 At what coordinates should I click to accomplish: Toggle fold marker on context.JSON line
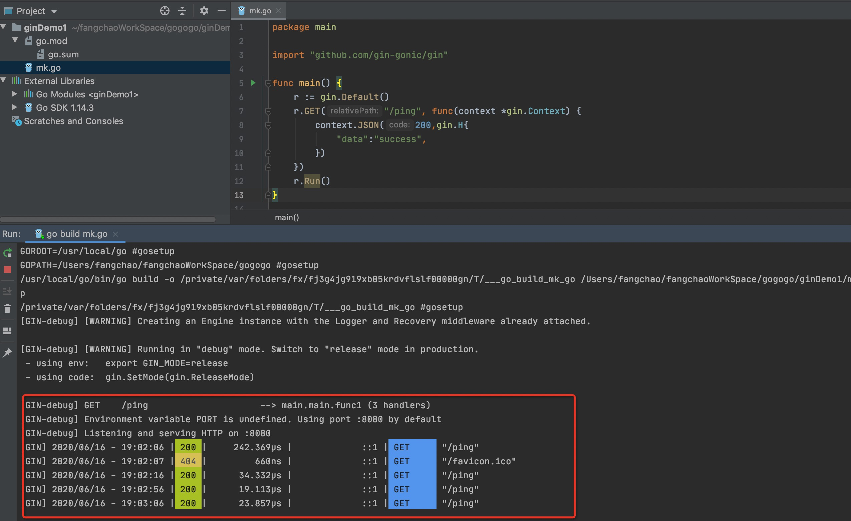pyautogui.click(x=268, y=125)
